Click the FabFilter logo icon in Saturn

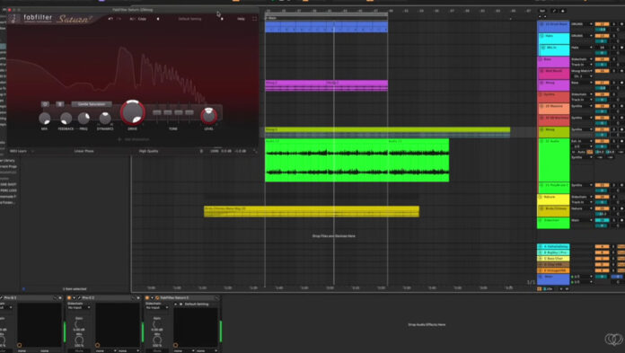click(x=14, y=18)
